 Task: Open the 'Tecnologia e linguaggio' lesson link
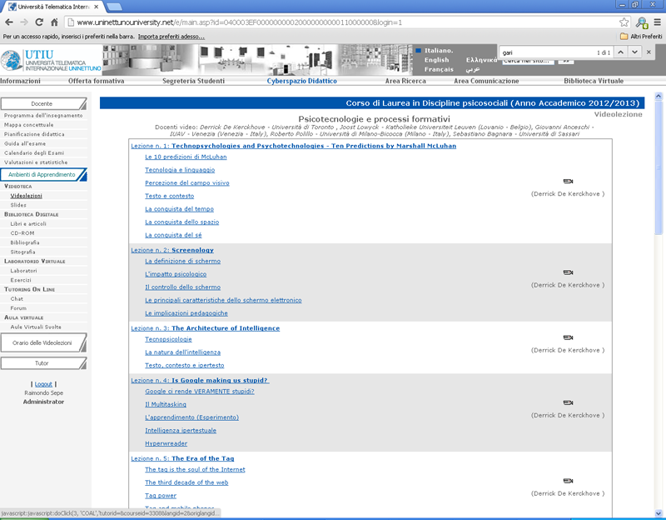180,170
